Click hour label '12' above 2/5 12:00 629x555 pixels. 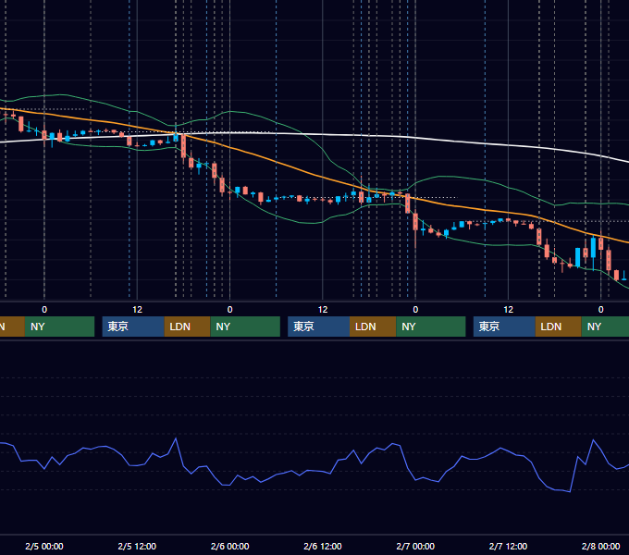[x=137, y=310]
